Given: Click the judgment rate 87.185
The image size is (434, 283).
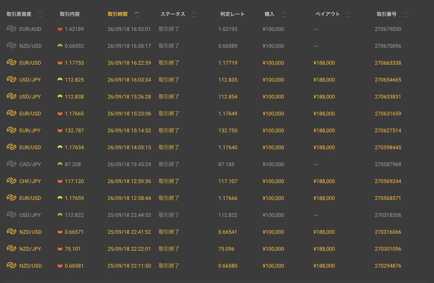Looking at the screenshot, I should point(227,164).
